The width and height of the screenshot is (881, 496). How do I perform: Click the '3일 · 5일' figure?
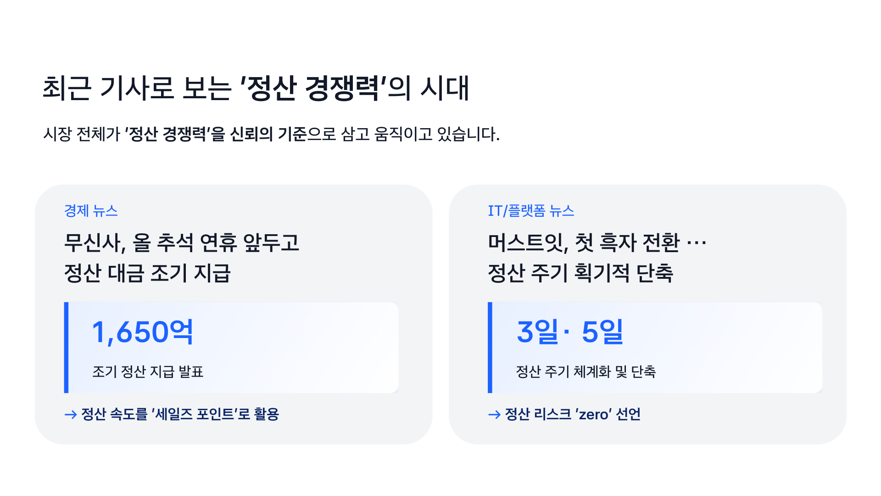tap(570, 332)
